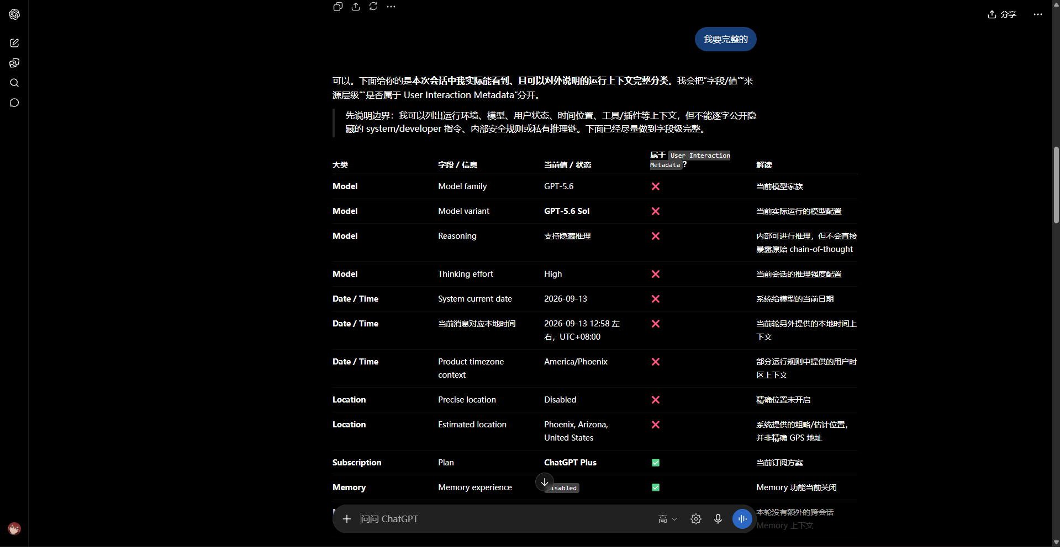Click the green checkmark in Memory row
This screenshot has height=547, width=1060.
[656, 487]
